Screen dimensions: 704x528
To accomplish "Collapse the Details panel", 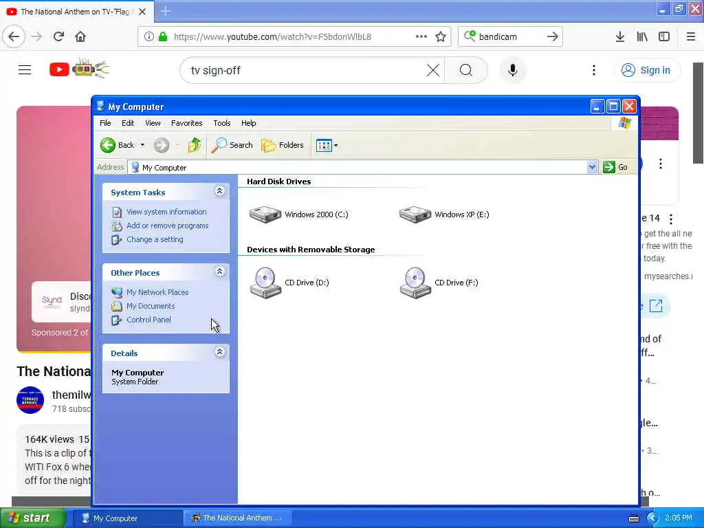I will coord(219,352).
